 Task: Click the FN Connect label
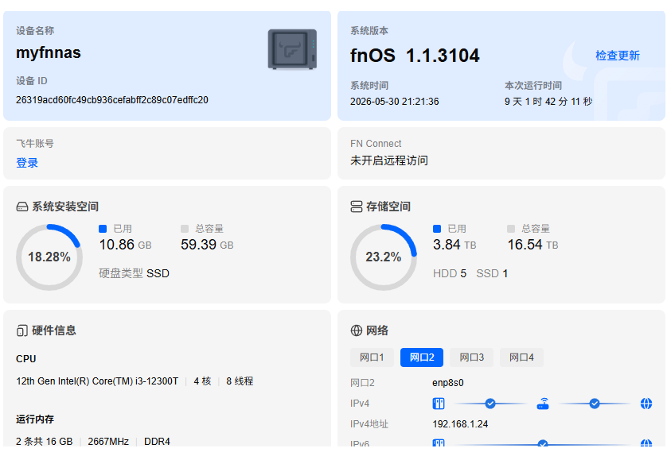376,144
